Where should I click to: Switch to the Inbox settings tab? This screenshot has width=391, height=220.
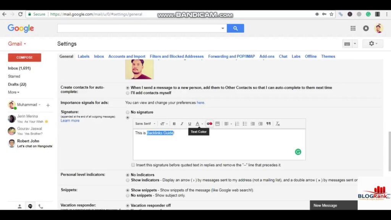99,57
